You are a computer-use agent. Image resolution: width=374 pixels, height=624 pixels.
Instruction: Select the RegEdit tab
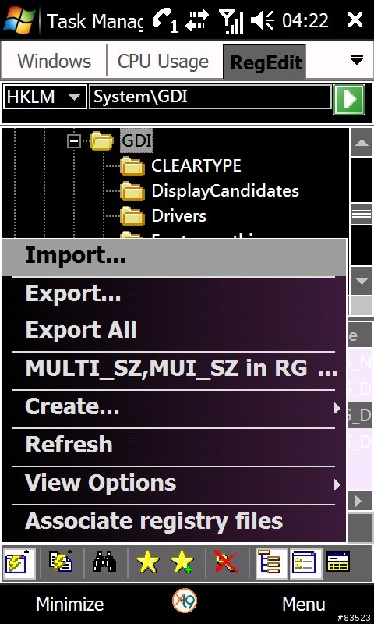(x=265, y=62)
